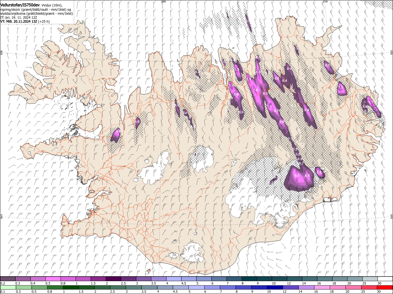Click the 'Veðurstofan/IS750dev' title text
Screen dimensions: 393x294
pos(20,5)
